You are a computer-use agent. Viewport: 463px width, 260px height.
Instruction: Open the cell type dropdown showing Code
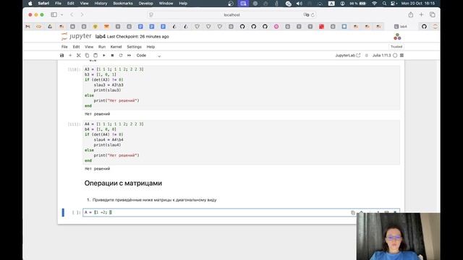(148, 56)
